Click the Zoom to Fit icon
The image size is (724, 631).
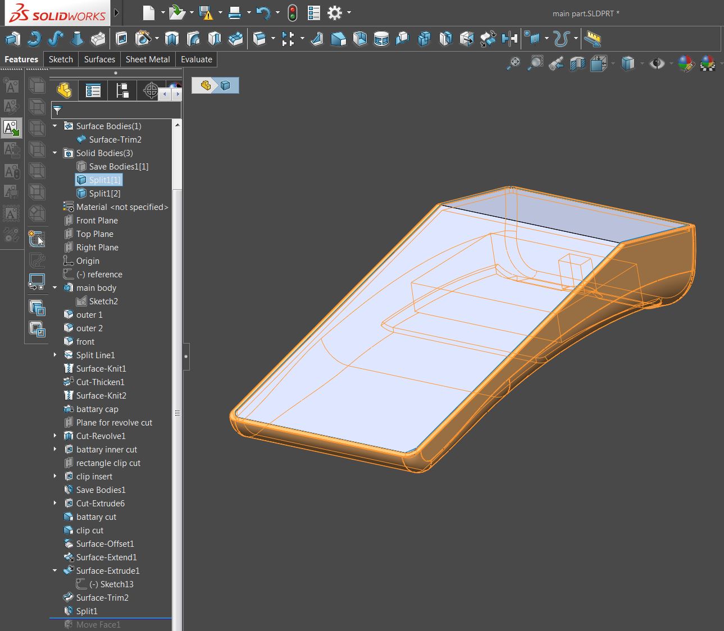(x=513, y=64)
